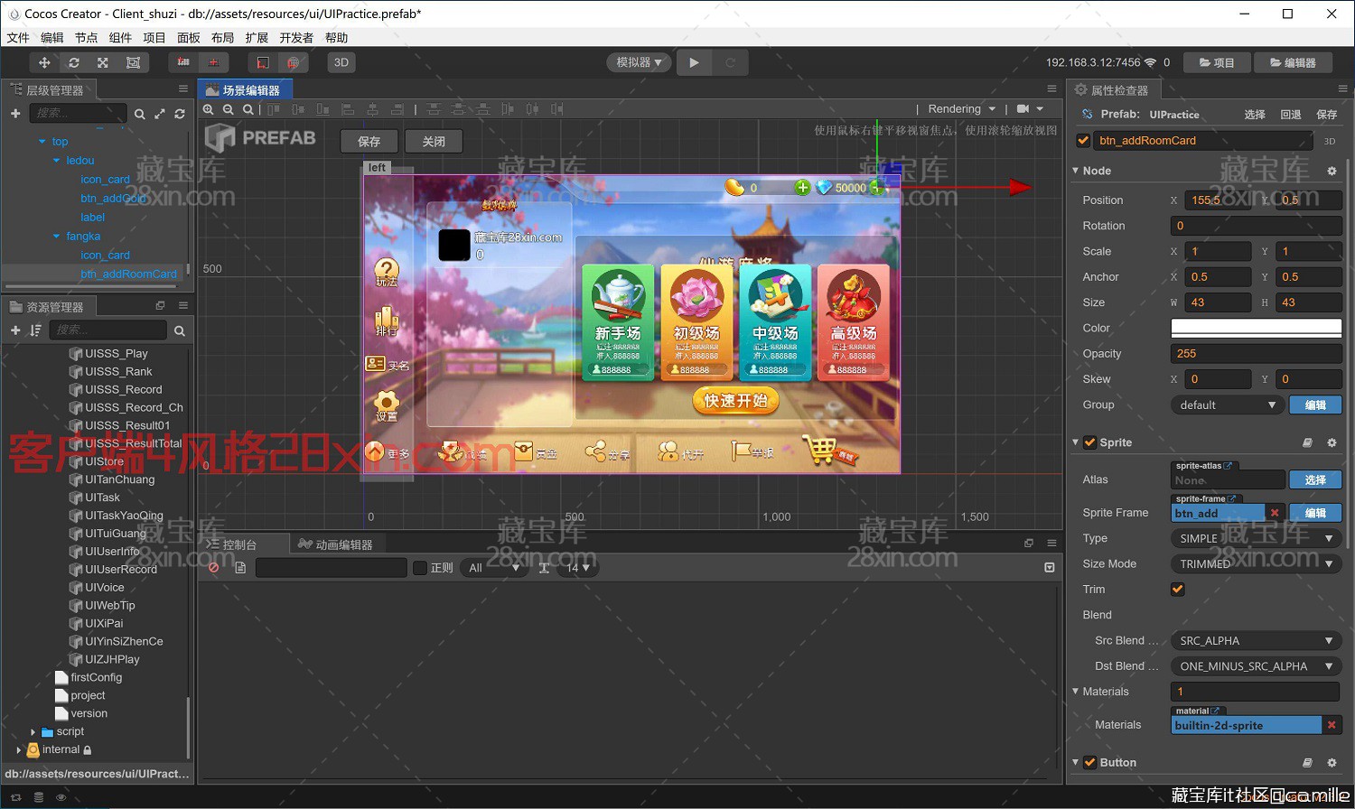Open the Group default dropdown
Viewport: 1355px width, 809px height.
coord(1227,405)
